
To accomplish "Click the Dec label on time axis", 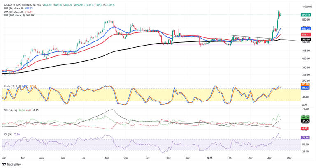I will (188, 158).
